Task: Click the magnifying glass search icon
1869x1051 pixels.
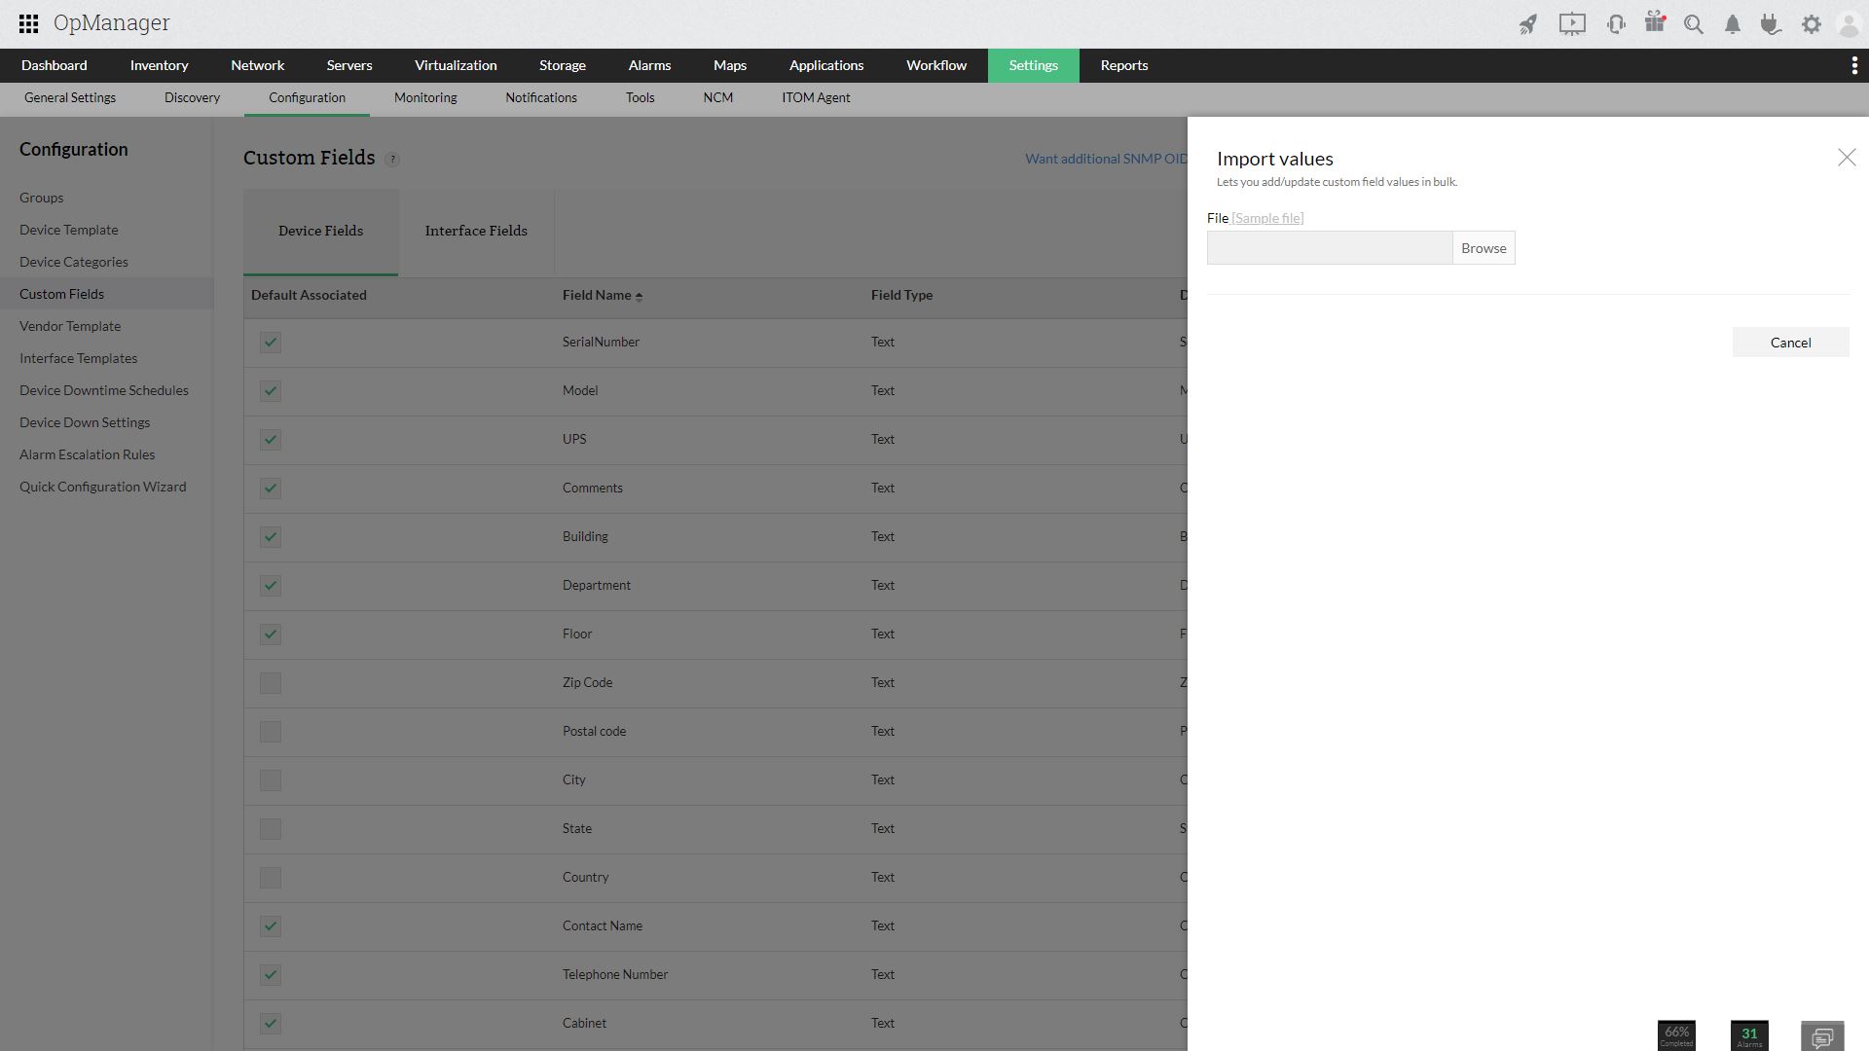Action: 1694,24
